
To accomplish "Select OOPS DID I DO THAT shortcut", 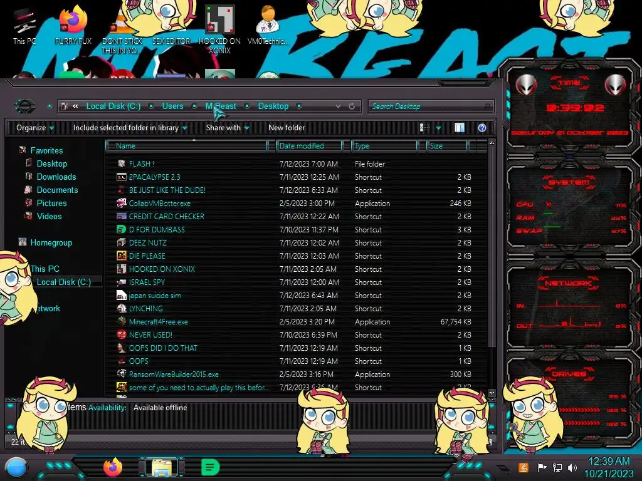I will coord(163,348).
